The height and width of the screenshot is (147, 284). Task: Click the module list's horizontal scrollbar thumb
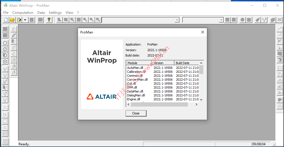(x=160, y=104)
